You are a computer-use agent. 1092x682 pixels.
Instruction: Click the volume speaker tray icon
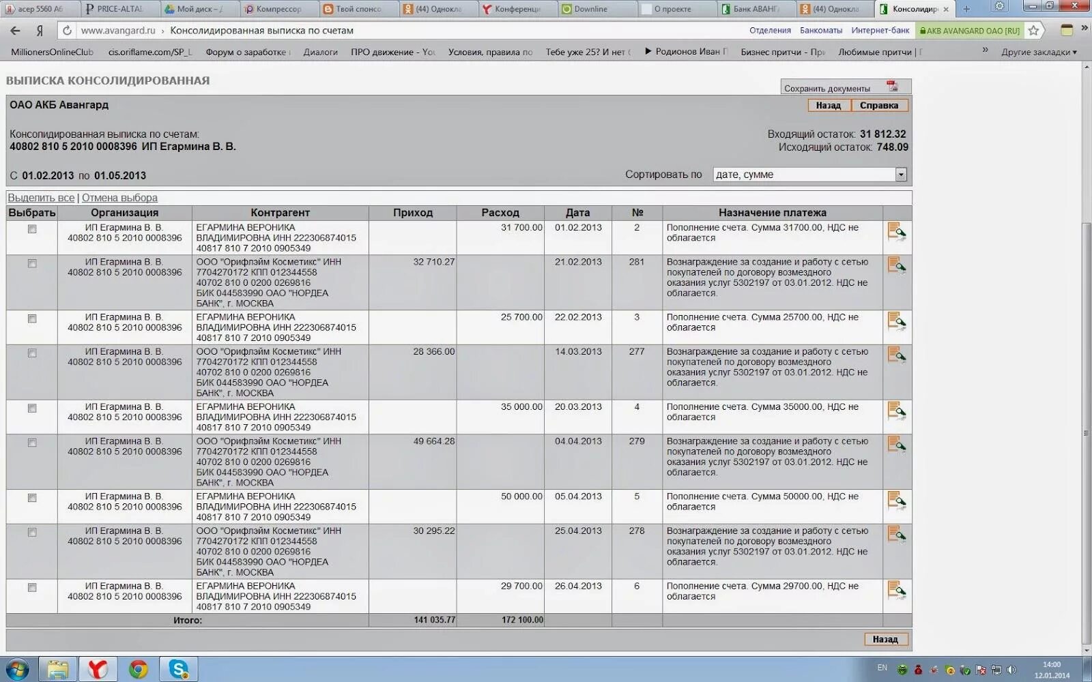coord(1011,670)
